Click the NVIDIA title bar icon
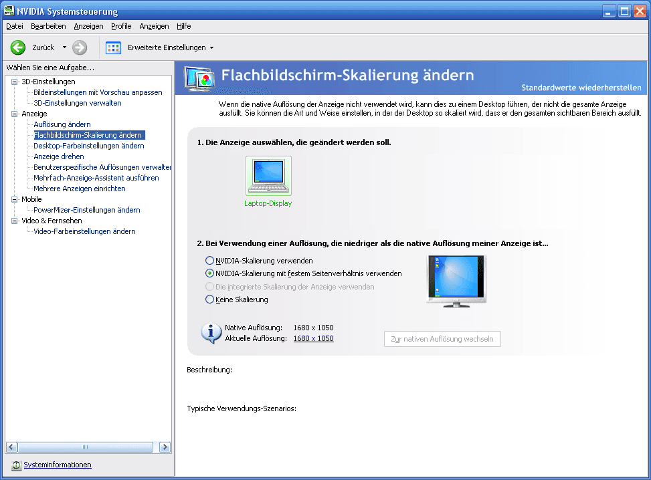This screenshot has width=651, height=480. [x=9, y=11]
